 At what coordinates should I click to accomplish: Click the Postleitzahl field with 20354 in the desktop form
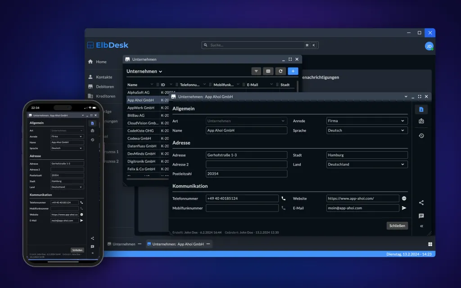pyautogui.click(x=246, y=174)
